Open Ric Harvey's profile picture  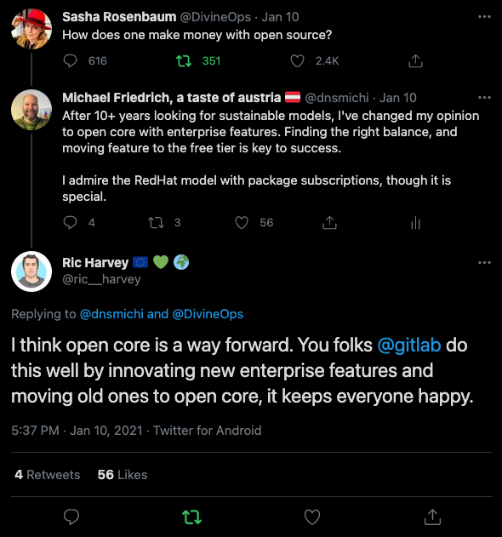pyautogui.click(x=31, y=271)
